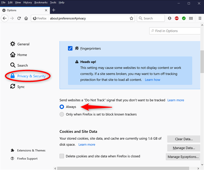Open the Tools menu

[53, 3]
